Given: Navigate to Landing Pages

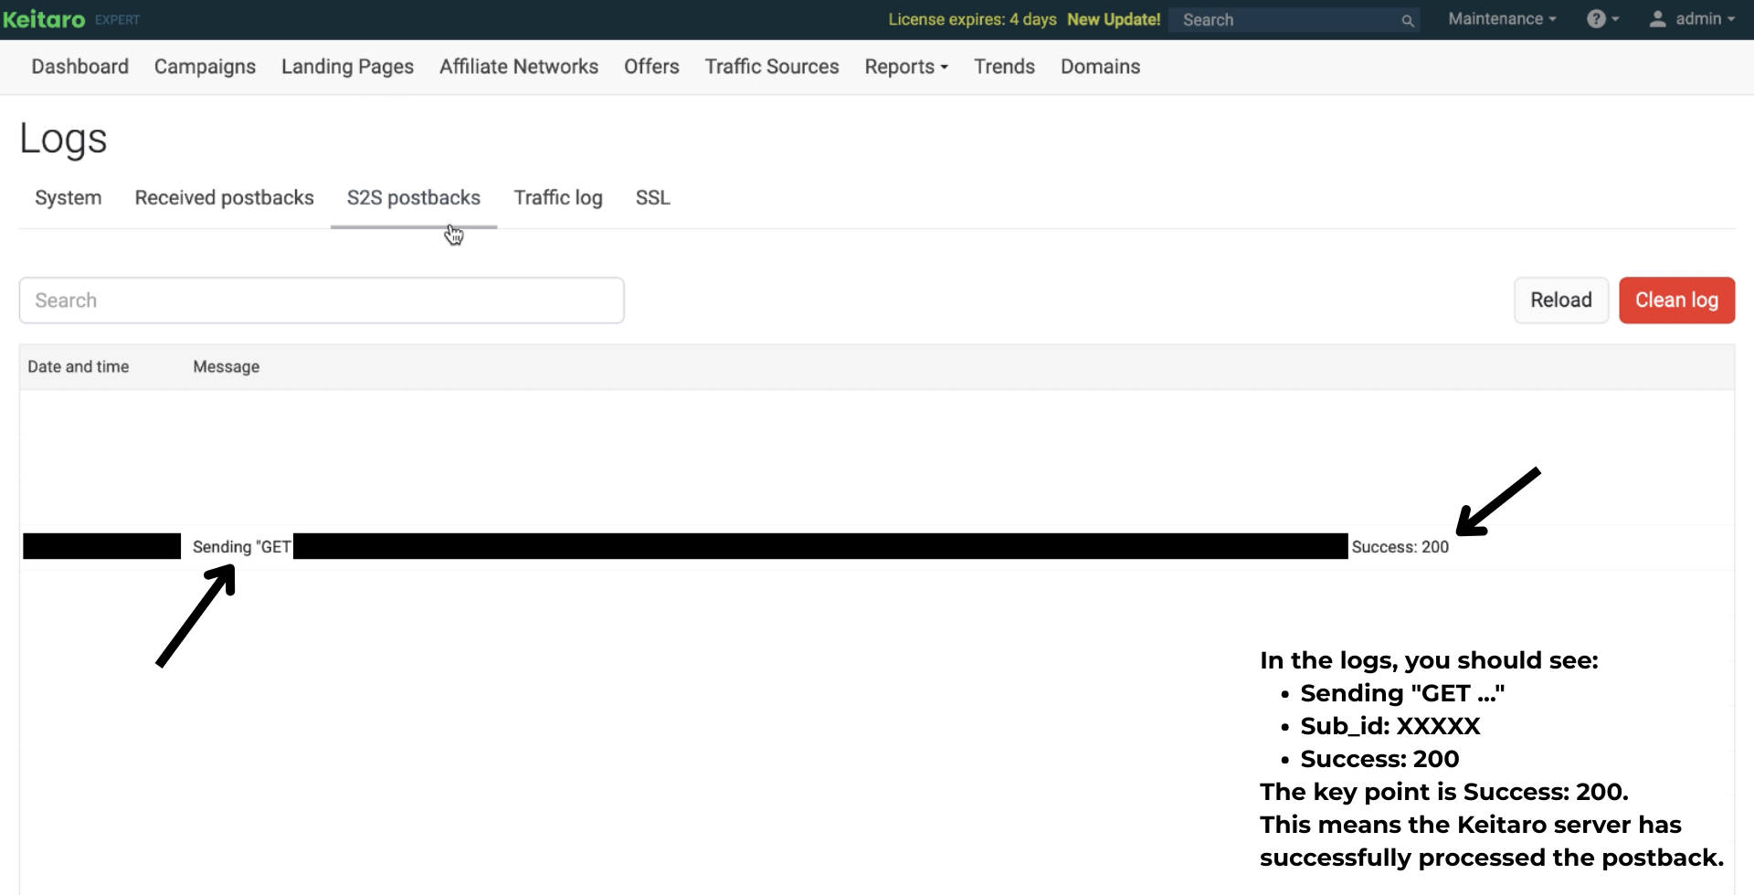Looking at the screenshot, I should (x=347, y=67).
